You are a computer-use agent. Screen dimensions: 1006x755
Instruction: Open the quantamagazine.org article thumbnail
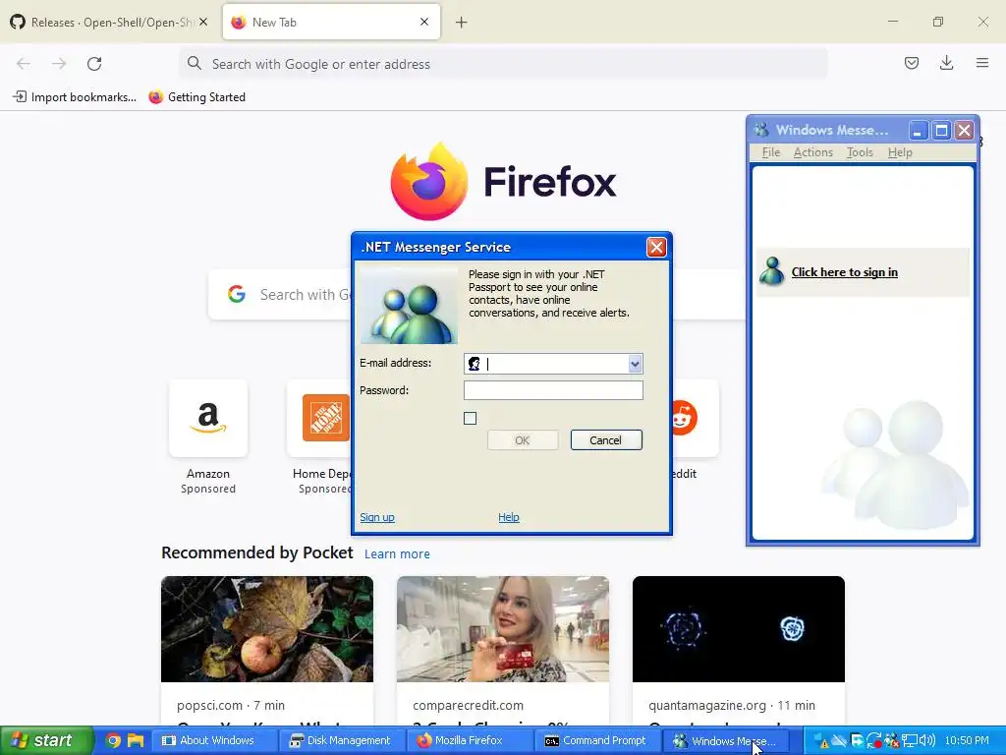[739, 629]
